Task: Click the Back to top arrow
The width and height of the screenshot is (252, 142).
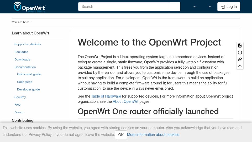Action: click(240, 67)
